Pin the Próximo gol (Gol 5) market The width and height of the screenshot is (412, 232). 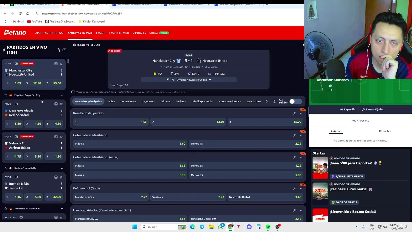click(x=295, y=188)
